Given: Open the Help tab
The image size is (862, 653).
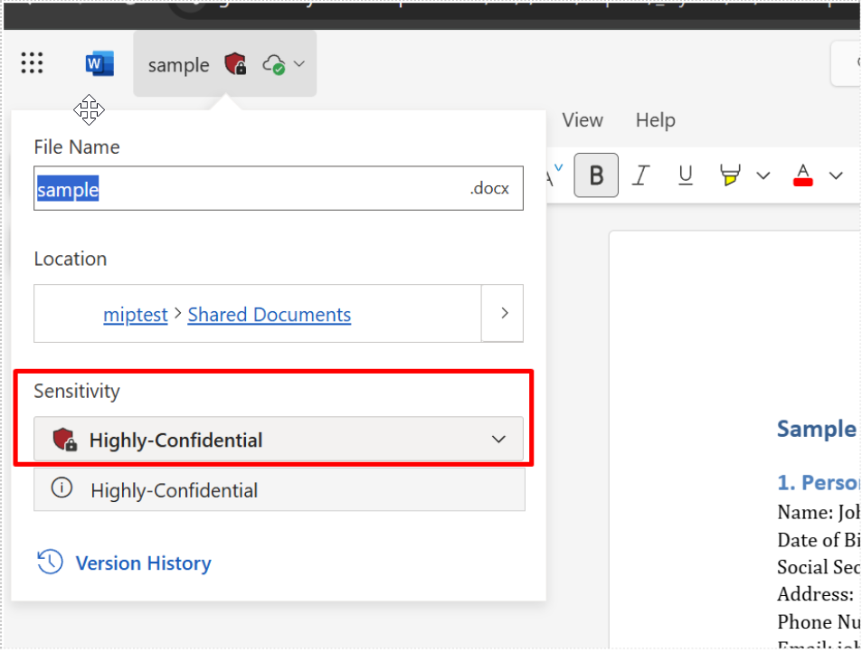Looking at the screenshot, I should pyautogui.click(x=655, y=120).
